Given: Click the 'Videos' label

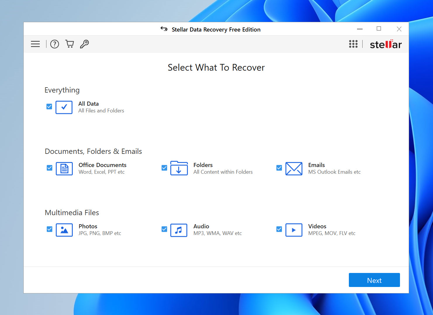Looking at the screenshot, I should tap(317, 226).
